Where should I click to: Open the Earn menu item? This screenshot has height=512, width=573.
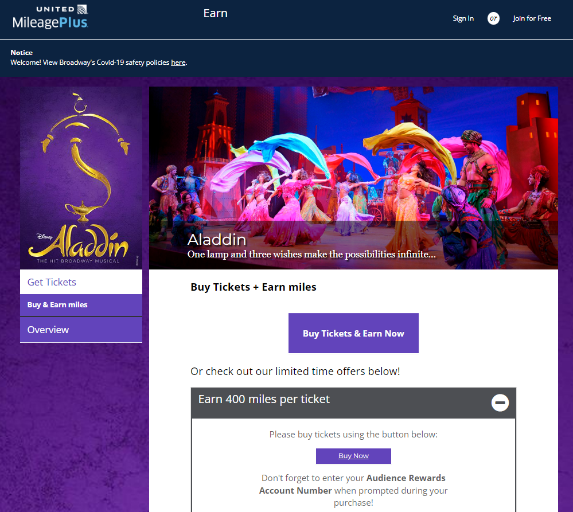pos(215,14)
